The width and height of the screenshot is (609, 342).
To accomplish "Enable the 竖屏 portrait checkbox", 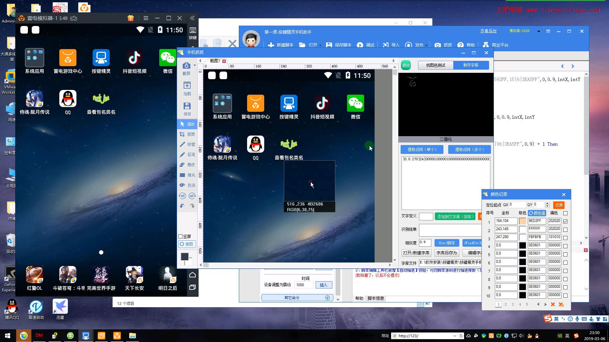I will coord(180,237).
